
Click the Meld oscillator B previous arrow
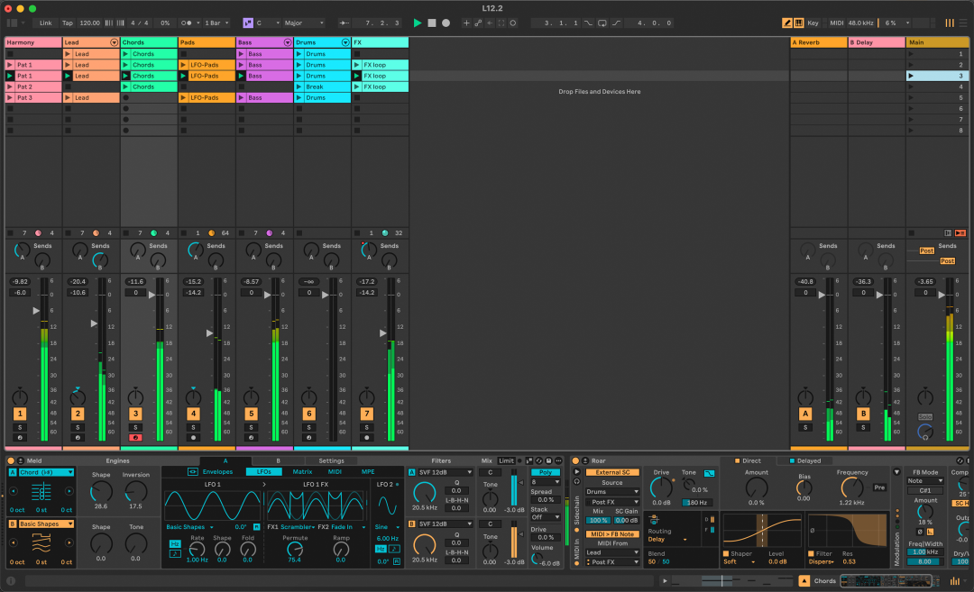tap(14, 543)
